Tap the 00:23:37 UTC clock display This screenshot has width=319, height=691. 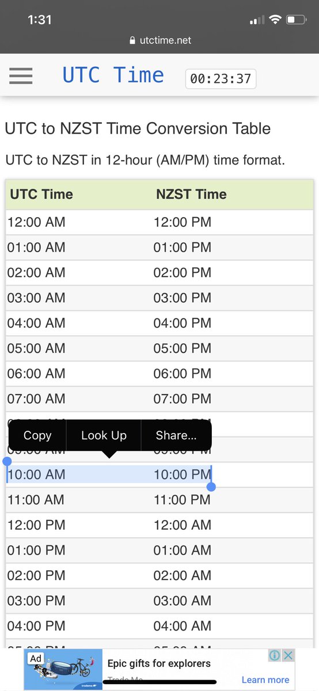[x=221, y=78]
